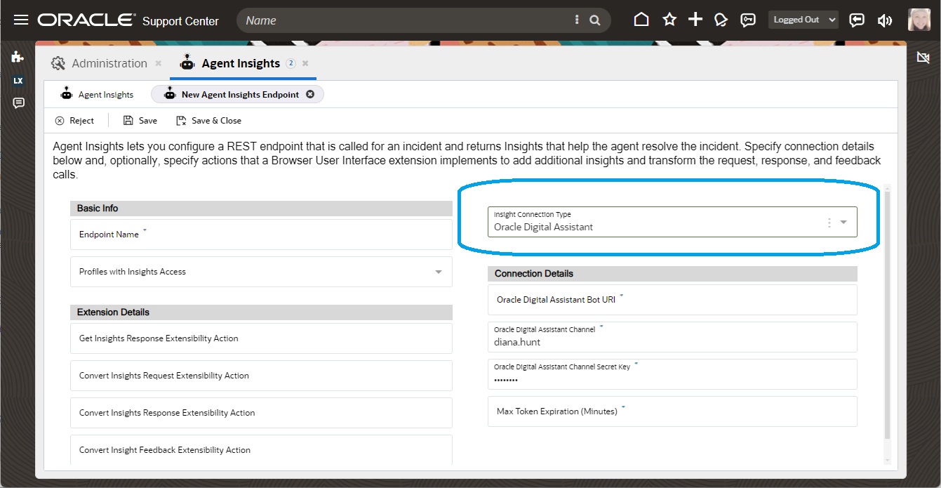Click Convert Insights Request Extensibility Action field
This screenshot has height=488, width=941.
pyautogui.click(x=261, y=376)
